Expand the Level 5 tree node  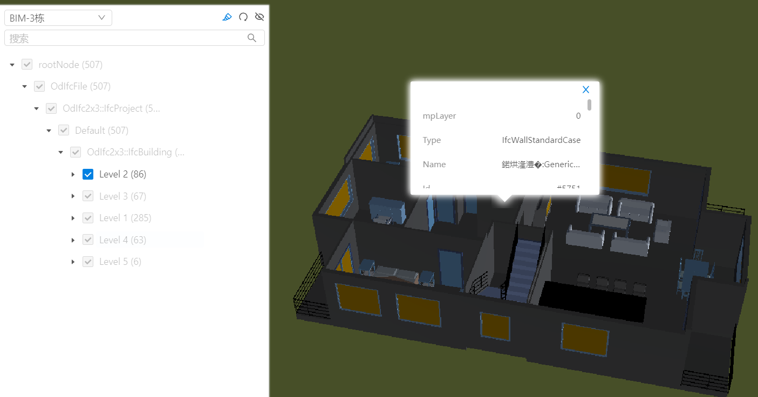click(x=73, y=262)
